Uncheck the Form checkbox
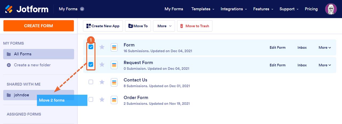 point(91,47)
